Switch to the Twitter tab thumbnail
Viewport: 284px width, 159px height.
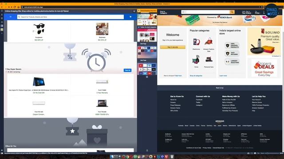[x=147, y=34]
